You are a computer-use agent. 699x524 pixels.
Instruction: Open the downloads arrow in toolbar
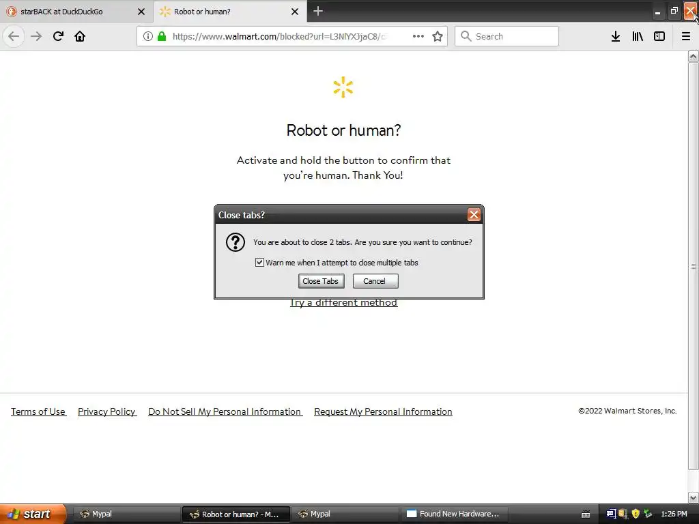(x=616, y=36)
